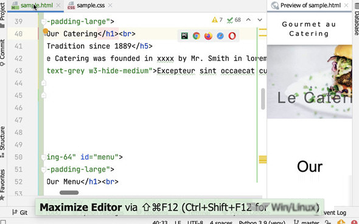Image resolution: width=359 pixels, height=224 pixels.
Task: Open the Favorites tool window
Action: coord(2,184)
